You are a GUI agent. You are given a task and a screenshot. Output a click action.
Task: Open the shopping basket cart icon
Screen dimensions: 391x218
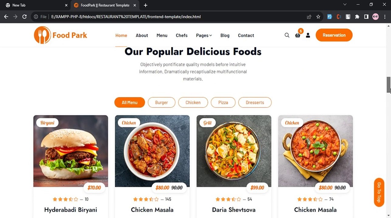click(298, 35)
